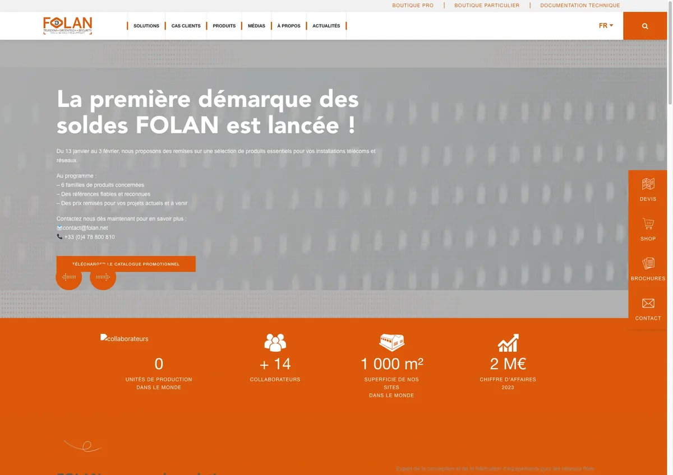Image resolution: width=673 pixels, height=475 pixels.
Task: Visit the Boutique Particulier link
Action: point(487,6)
